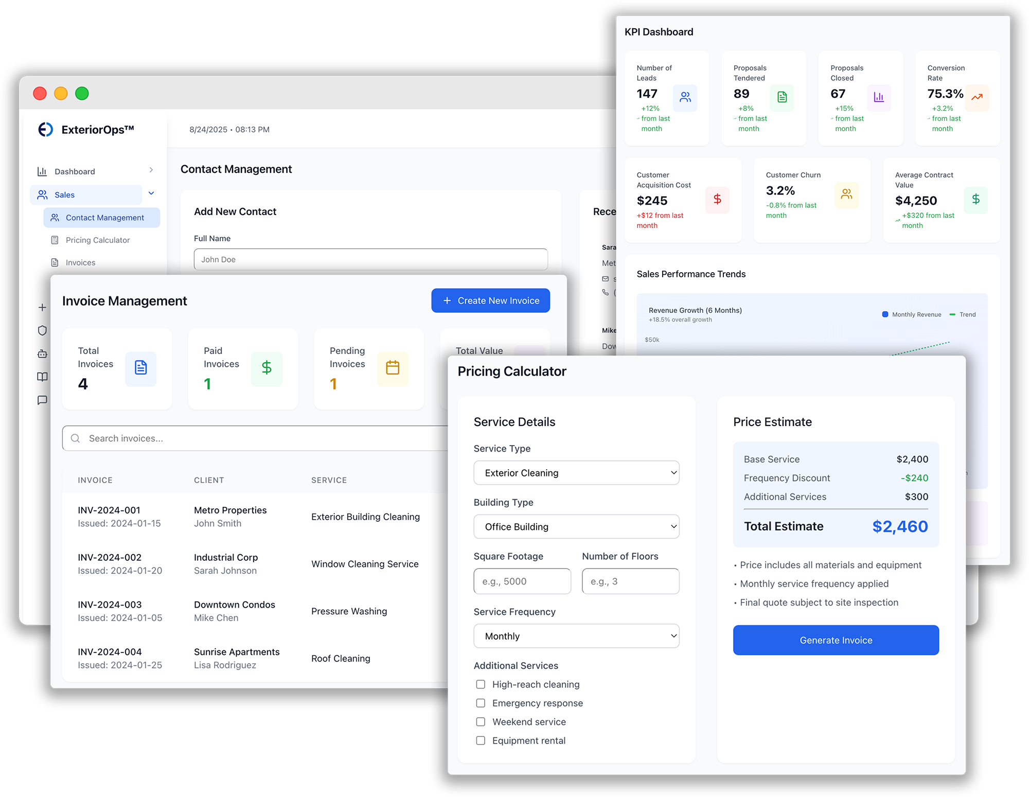Viewport: 1029px width, 797px height.
Task: Select Invoices in the sidebar menu
Action: [80, 262]
